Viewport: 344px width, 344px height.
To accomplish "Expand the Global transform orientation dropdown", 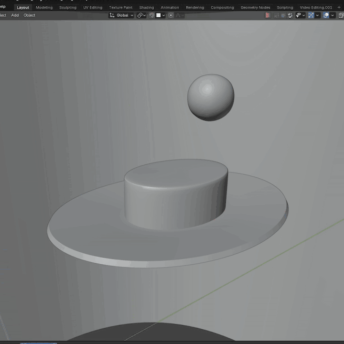I will tap(122, 15).
